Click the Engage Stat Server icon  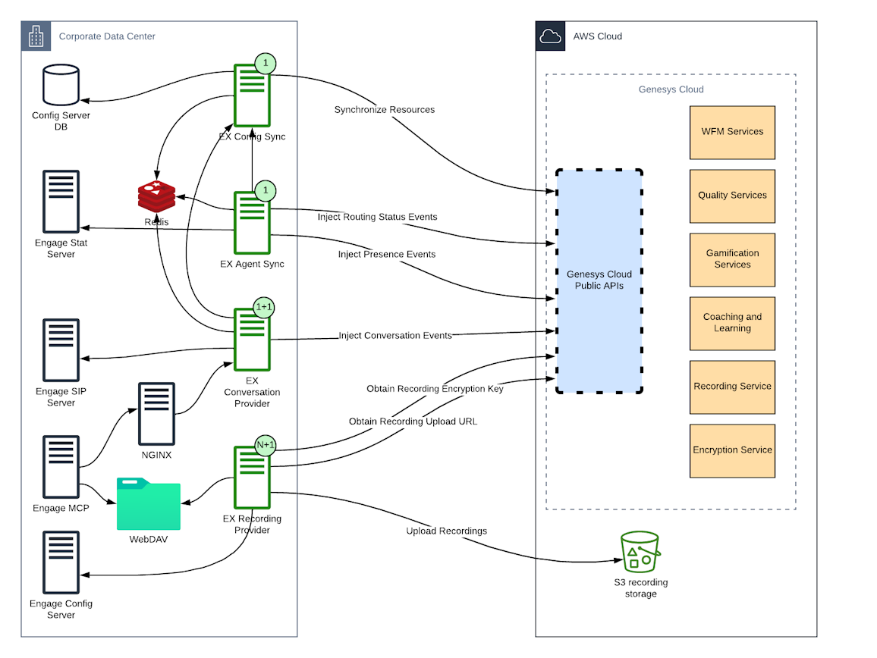[x=61, y=202]
